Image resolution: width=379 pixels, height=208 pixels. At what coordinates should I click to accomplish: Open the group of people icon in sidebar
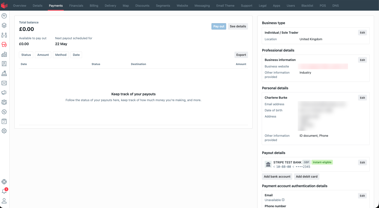coord(4,102)
